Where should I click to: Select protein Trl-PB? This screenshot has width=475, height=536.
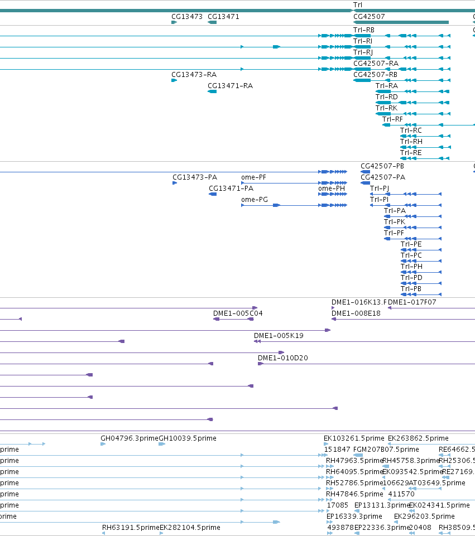click(x=411, y=289)
